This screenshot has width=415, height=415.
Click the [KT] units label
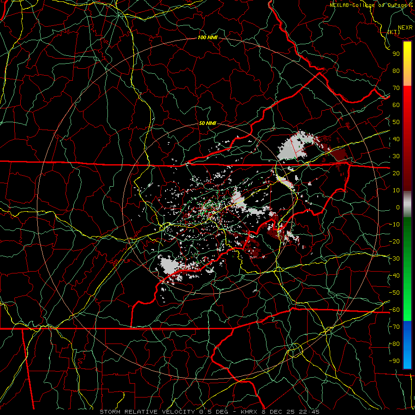(394, 32)
